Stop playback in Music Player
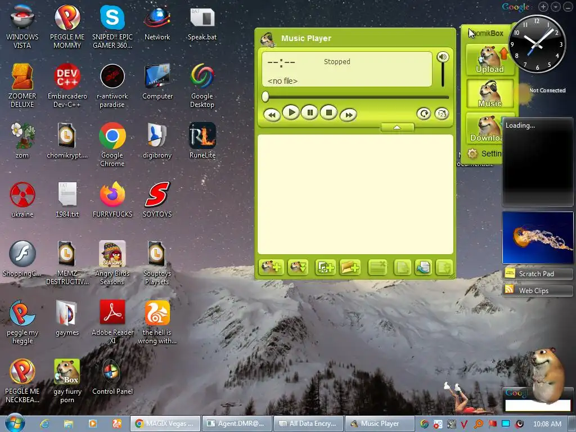Screen dimensions: 576x432 [x=328, y=112]
